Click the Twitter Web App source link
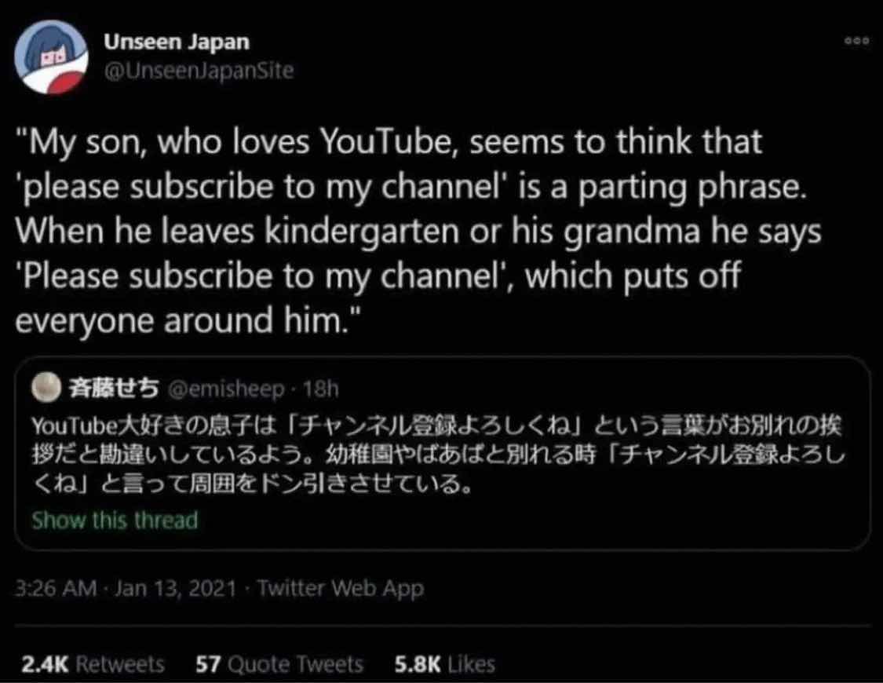 (x=340, y=589)
